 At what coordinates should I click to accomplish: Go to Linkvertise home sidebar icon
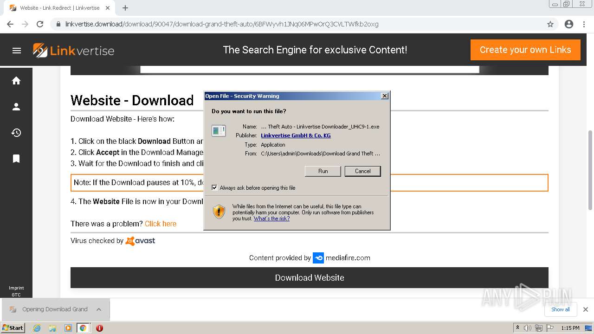click(x=16, y=81)
